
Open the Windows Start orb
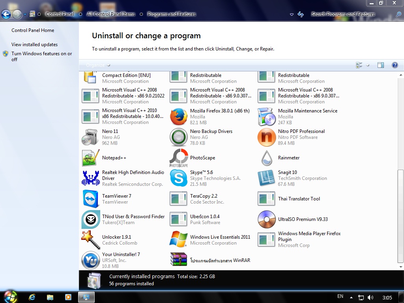coord(10,296)
